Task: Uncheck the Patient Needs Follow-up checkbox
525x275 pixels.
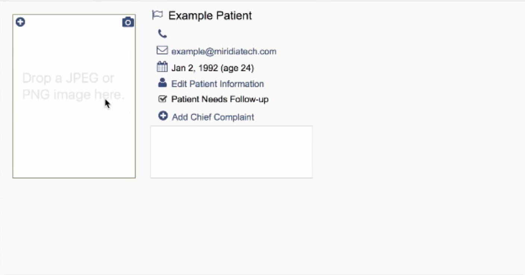Action: [x=162, y=99]
